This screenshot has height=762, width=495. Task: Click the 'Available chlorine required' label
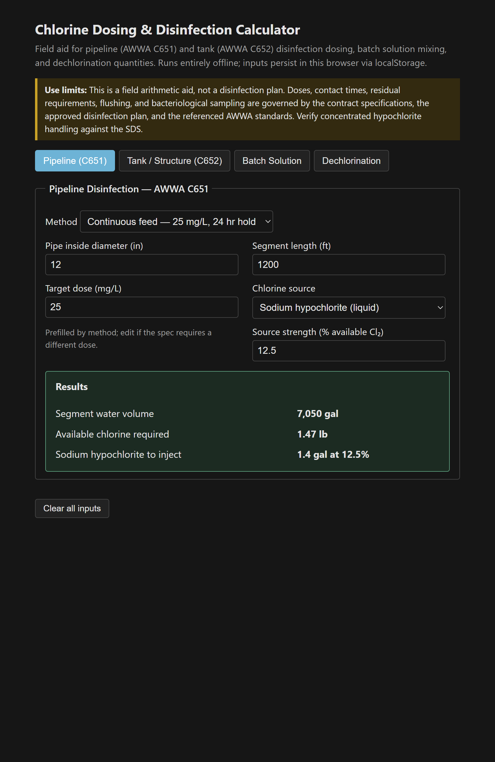click(x=112, y=434)
